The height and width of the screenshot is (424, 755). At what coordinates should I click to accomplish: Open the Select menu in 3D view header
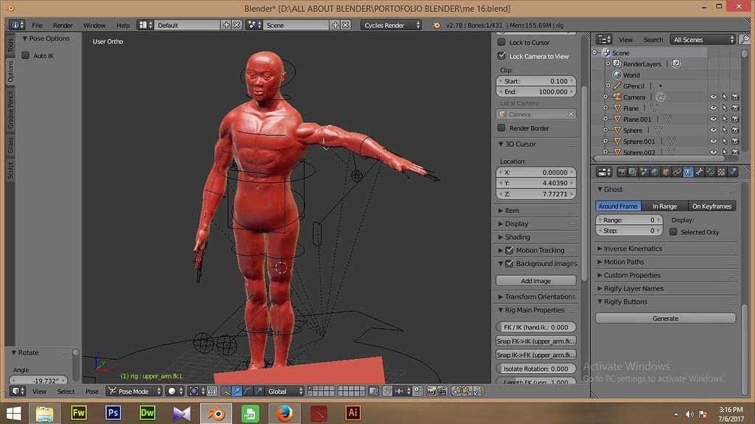pos(66,392)
